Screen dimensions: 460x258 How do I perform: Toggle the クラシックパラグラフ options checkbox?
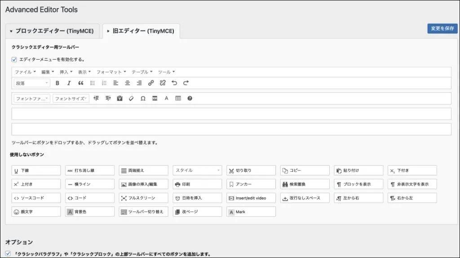[8, 254]
